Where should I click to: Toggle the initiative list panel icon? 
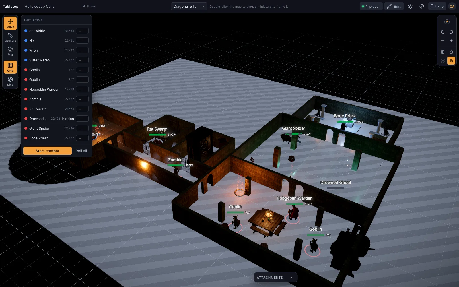[x=451, y=61]
